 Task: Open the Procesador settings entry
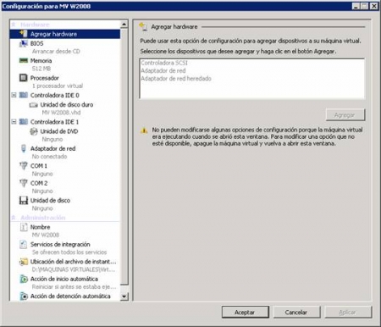[x=45, y=78]
